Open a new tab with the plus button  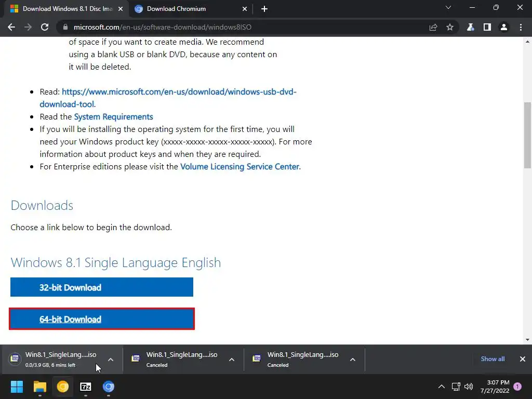pos(264,9)
